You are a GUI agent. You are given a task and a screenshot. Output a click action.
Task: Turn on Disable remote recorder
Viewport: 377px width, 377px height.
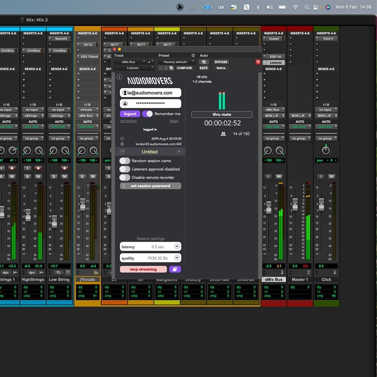point(125,177)
